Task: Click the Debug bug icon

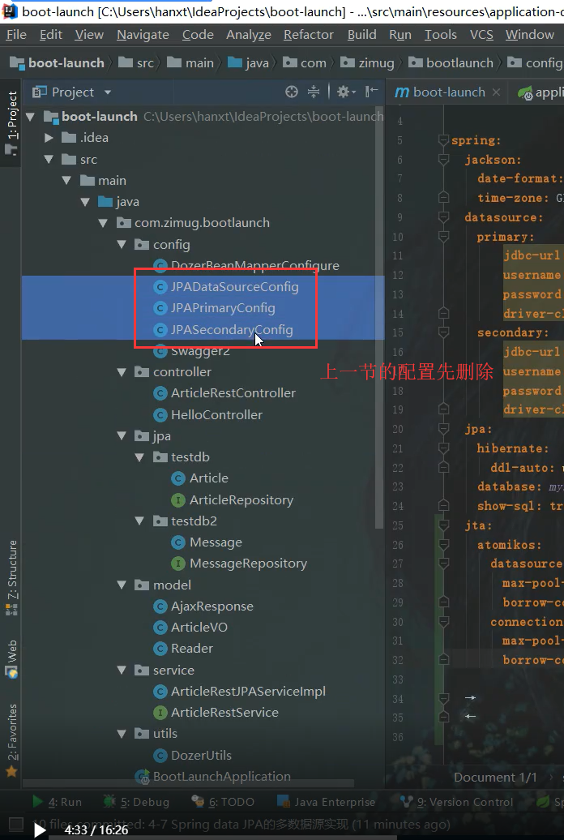Action: pos(109,801)
